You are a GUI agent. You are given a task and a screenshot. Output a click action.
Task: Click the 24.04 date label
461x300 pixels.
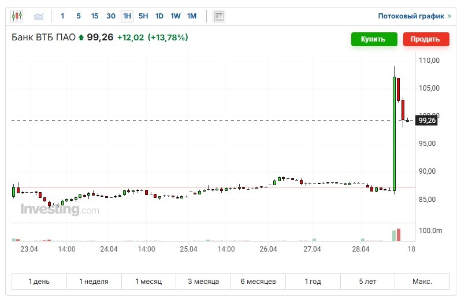pos(109,249)
